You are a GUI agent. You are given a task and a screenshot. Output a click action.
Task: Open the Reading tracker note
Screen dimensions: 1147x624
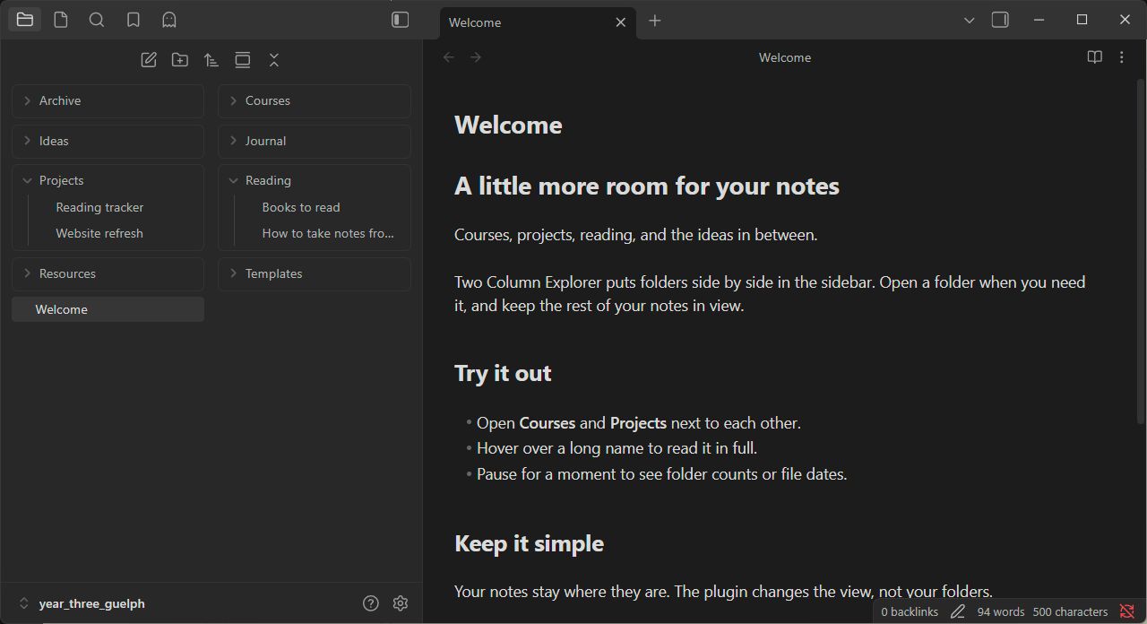point(99,207)
